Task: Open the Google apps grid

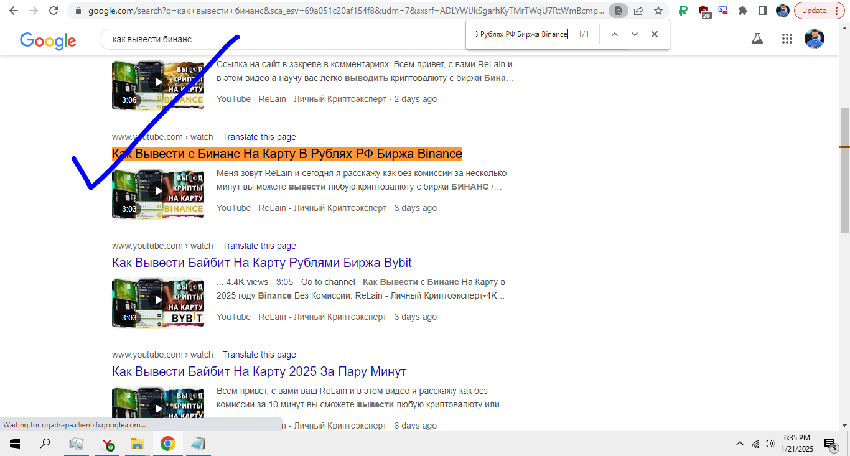Action: [x=787, y=39]
